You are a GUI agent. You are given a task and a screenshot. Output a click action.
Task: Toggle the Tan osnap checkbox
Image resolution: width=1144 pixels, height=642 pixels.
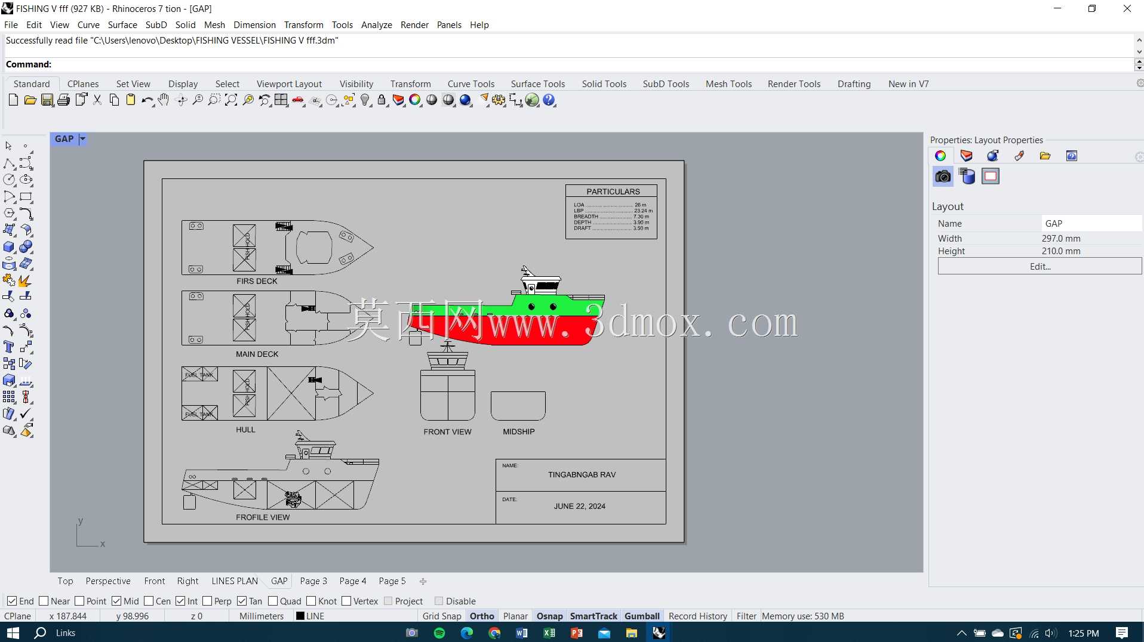[242, 601]
